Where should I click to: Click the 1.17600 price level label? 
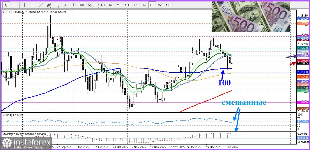click(x=303, y=48)
